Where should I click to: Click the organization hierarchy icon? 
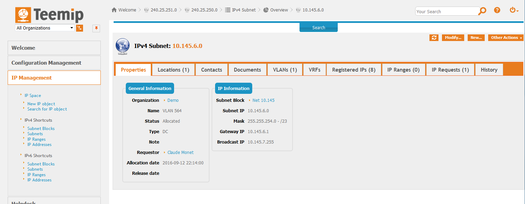(x=80, y=28)
